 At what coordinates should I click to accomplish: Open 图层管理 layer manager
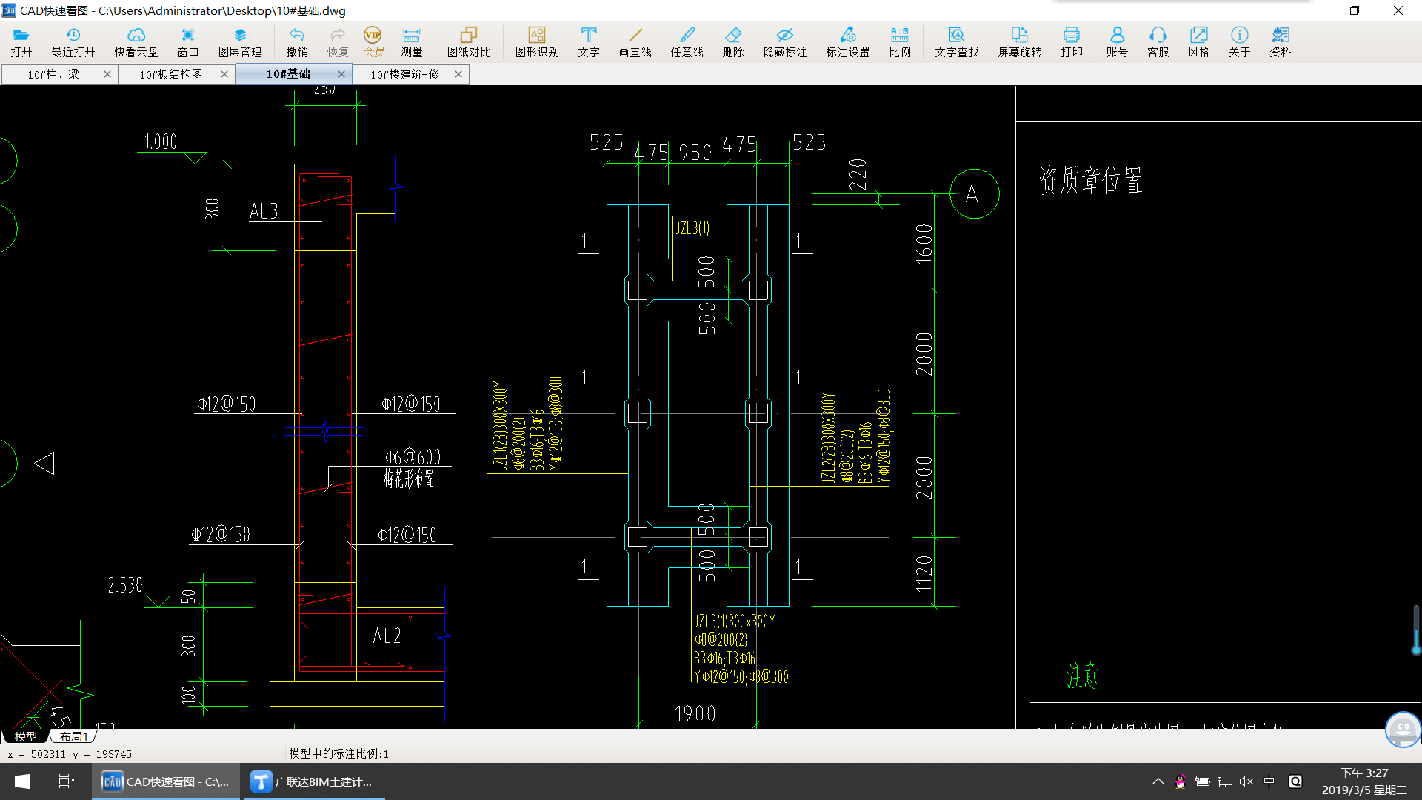click(240, 42)
